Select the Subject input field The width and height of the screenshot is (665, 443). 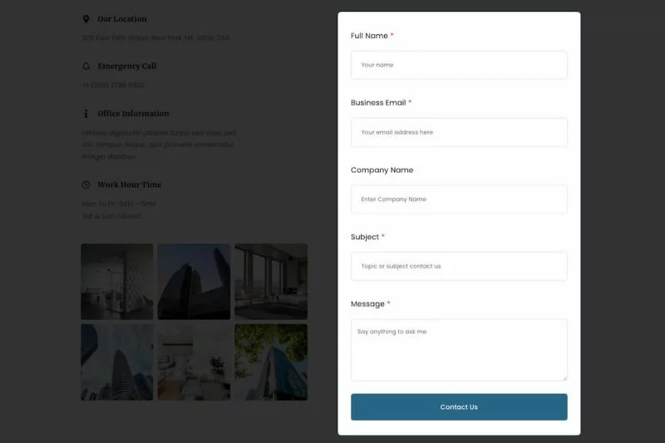tap(459, 266)
